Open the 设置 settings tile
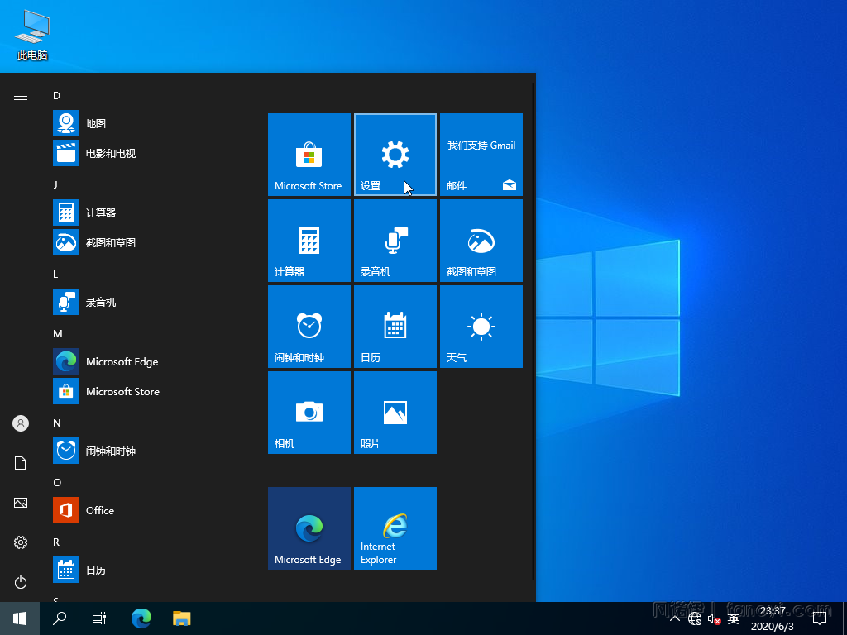The image size is (847, 635). [395, 155]
